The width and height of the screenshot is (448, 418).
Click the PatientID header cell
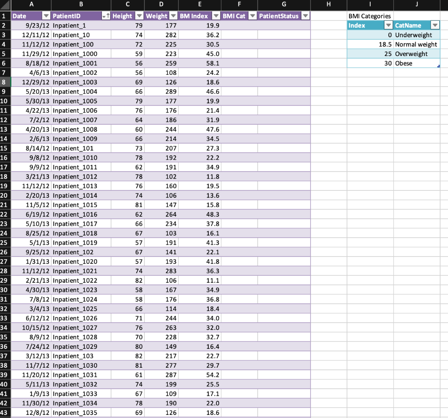(x=81, y=16)
